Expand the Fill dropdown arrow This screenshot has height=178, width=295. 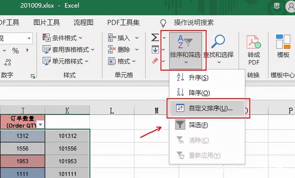(x=163, y=49)
